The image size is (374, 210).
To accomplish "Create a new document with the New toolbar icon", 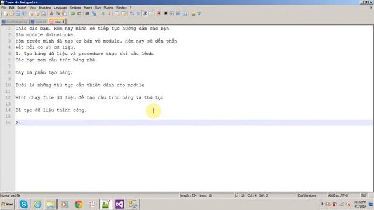I will 6,13.
